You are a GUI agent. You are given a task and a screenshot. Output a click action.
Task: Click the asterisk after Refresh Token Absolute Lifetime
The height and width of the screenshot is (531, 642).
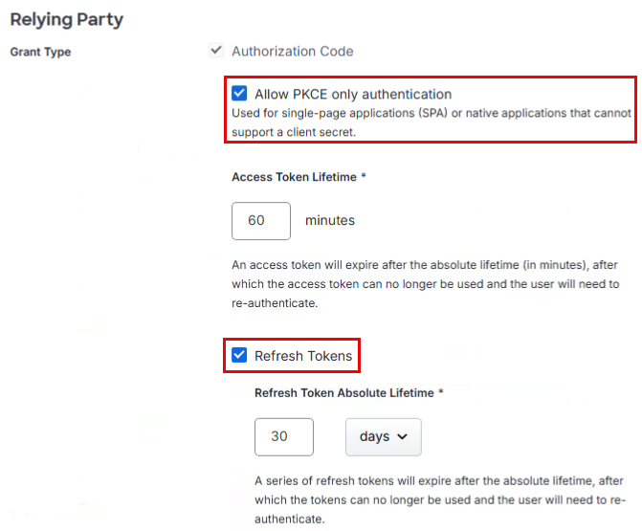pyautogui.click(x=441, y=392)
